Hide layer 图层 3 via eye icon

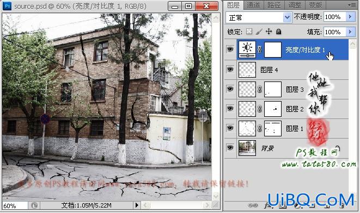tap(230, 89)
